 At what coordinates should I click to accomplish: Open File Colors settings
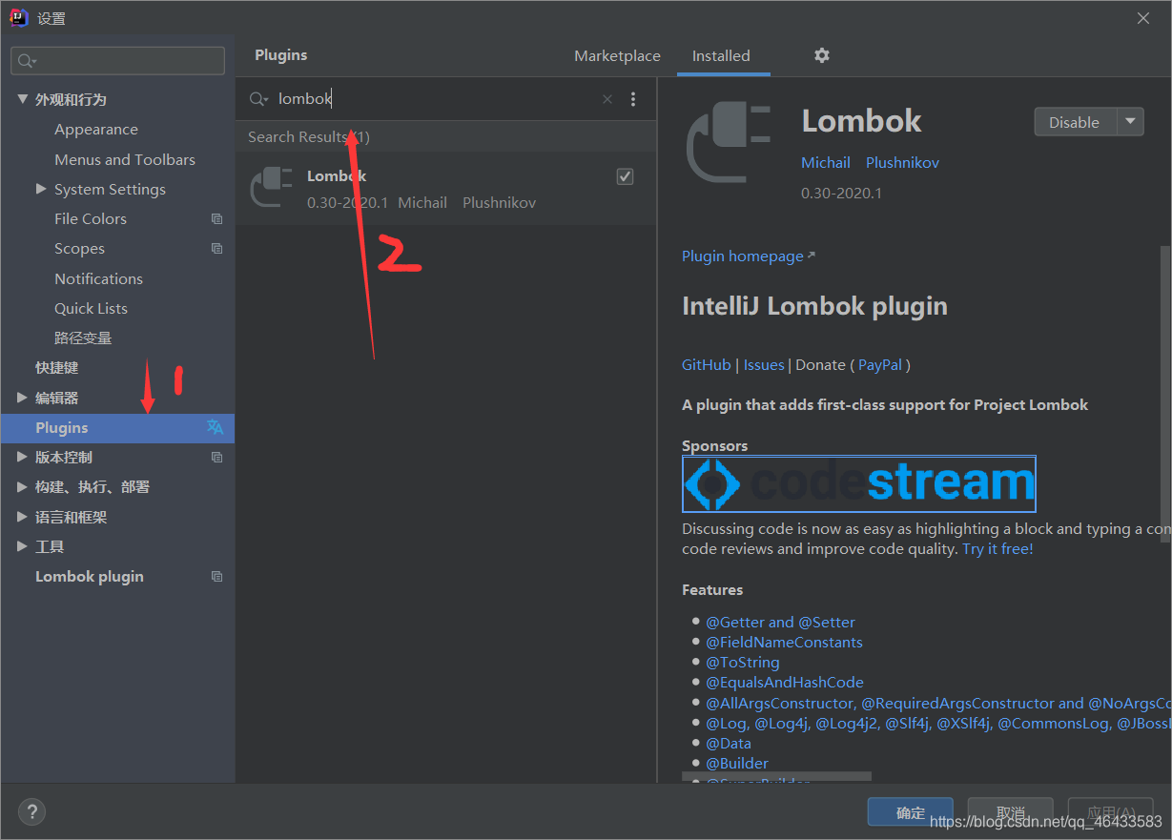coord(91,219)
